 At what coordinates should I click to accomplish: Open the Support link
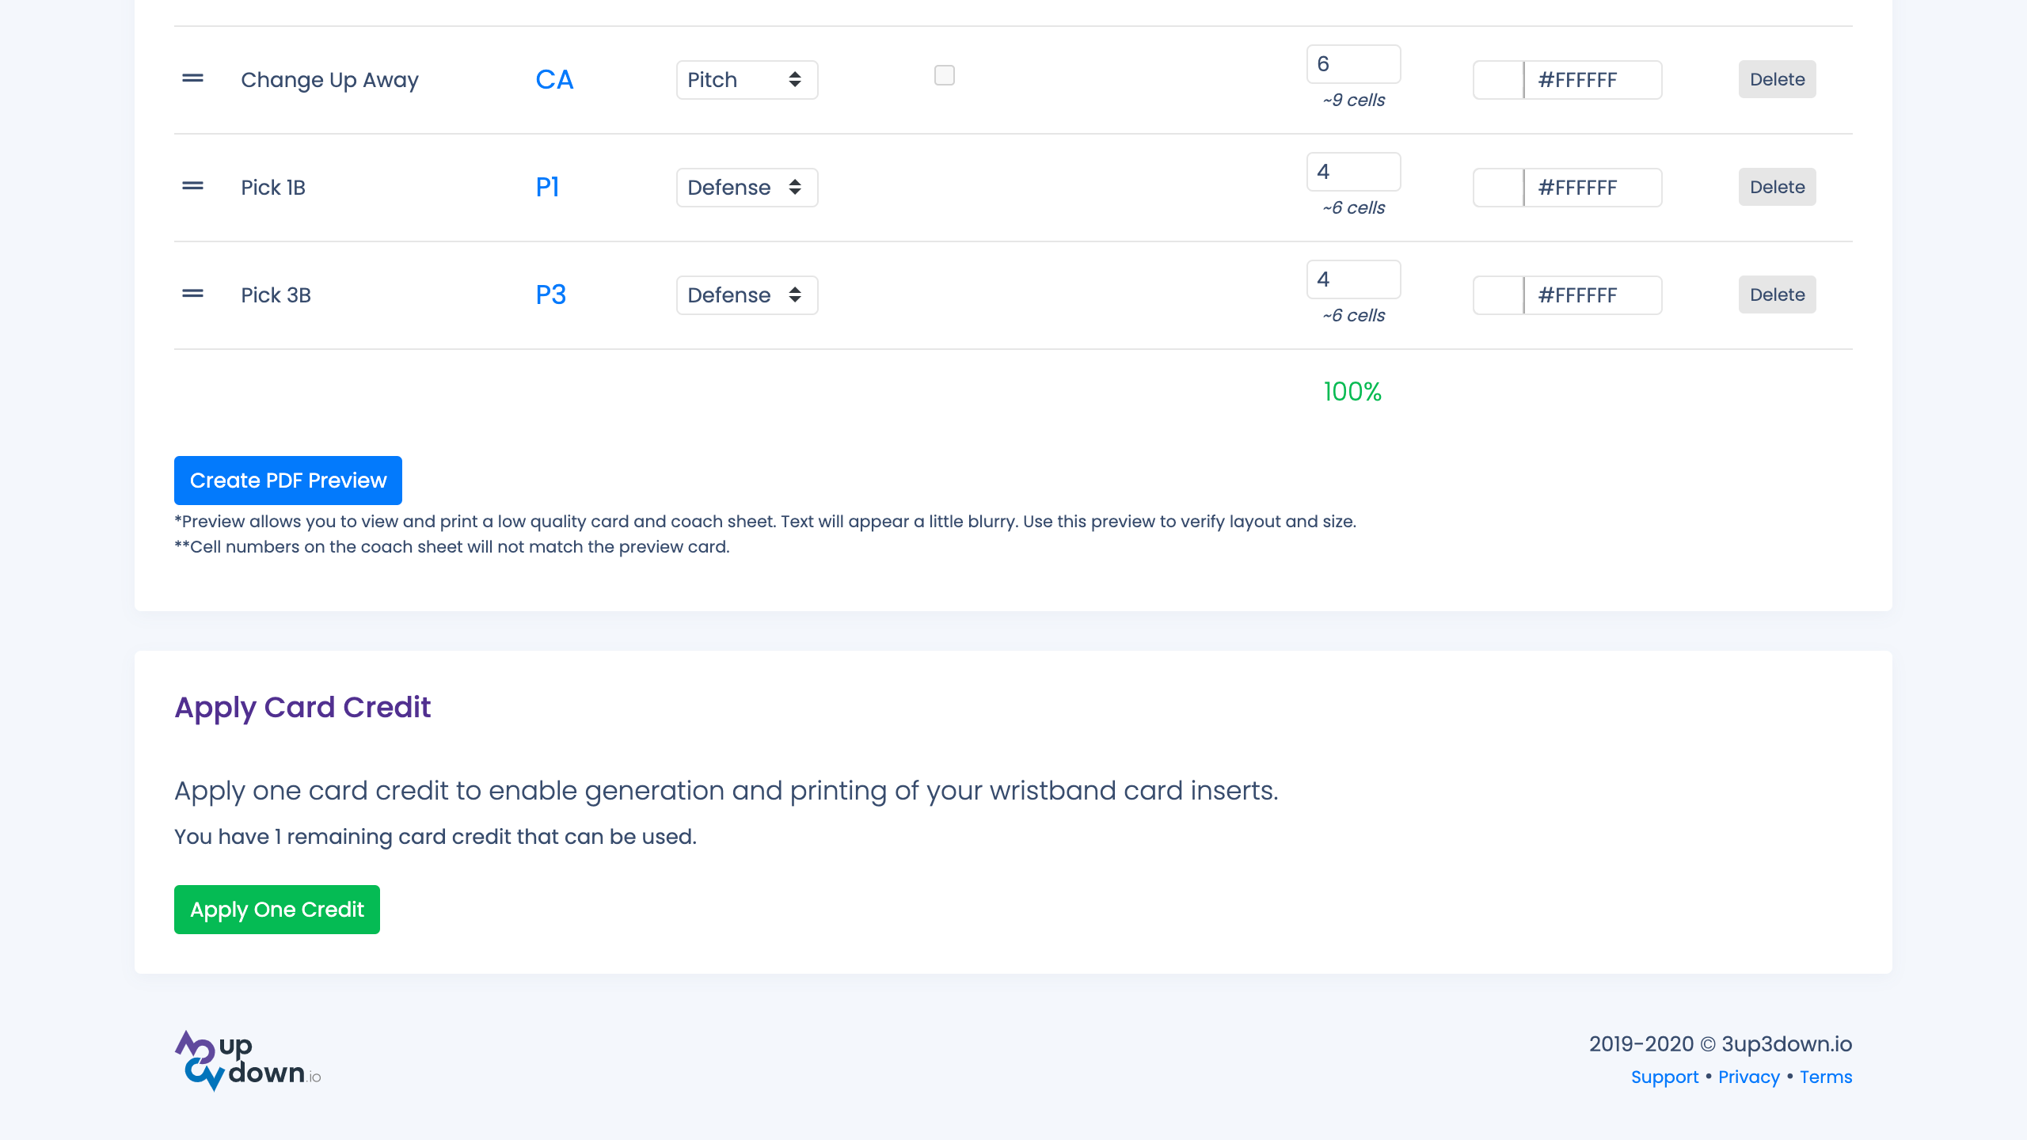click(x=1665, y=1077)
